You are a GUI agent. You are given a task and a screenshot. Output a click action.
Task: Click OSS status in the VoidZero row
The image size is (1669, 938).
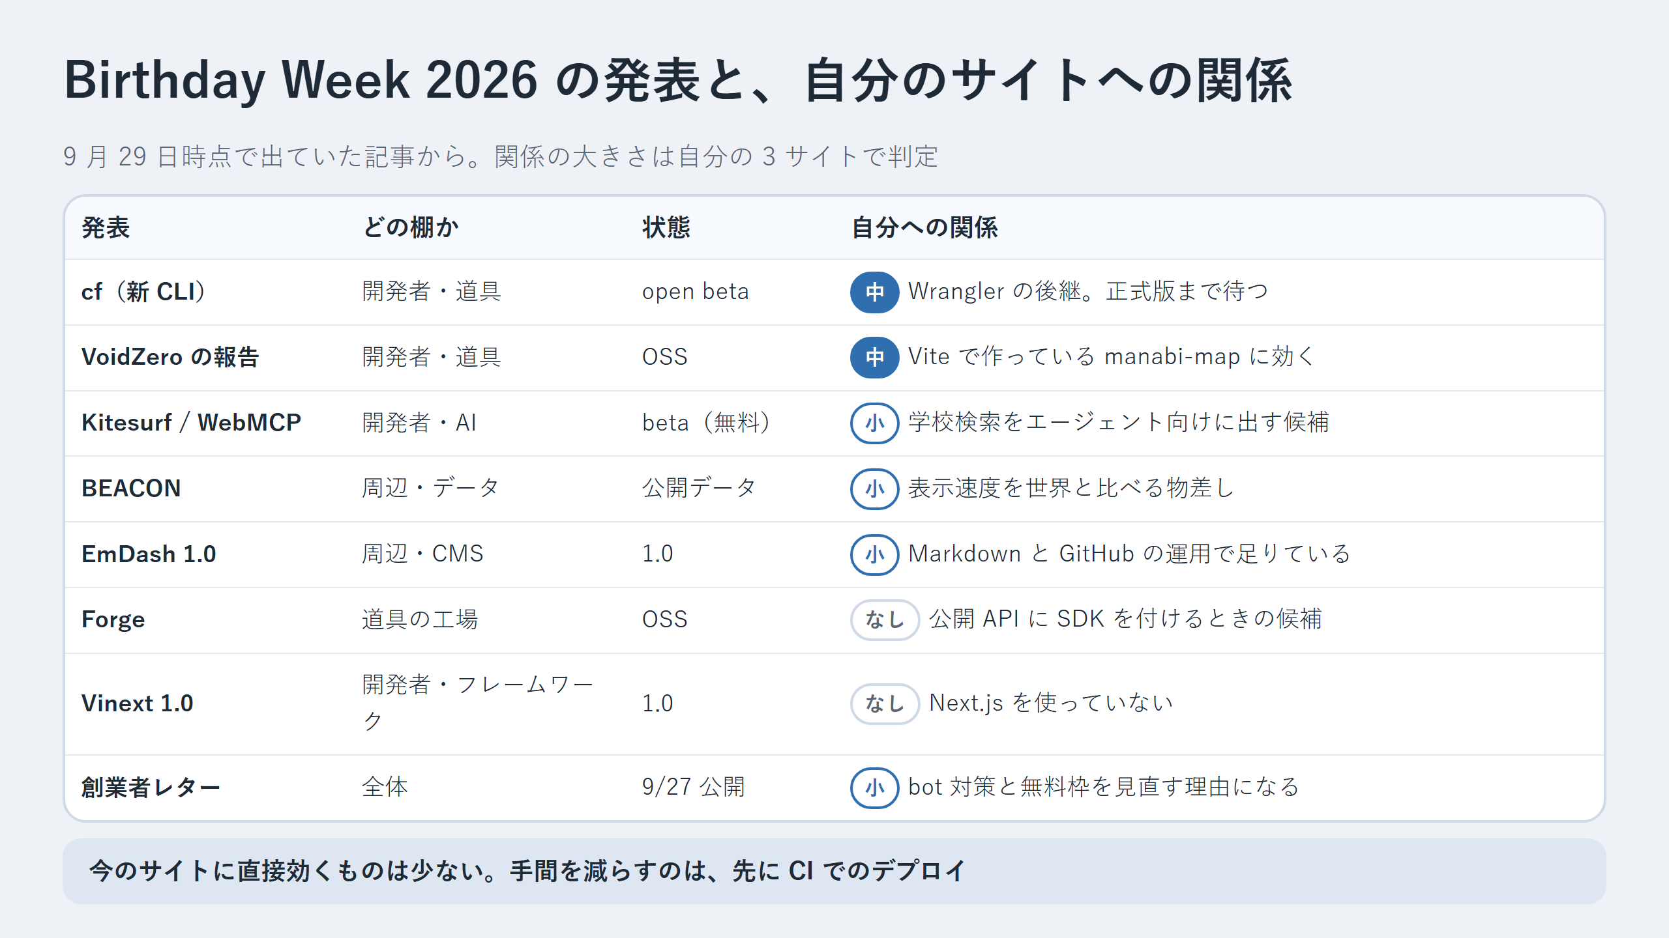pyautogui.click(x=665, y=357)
